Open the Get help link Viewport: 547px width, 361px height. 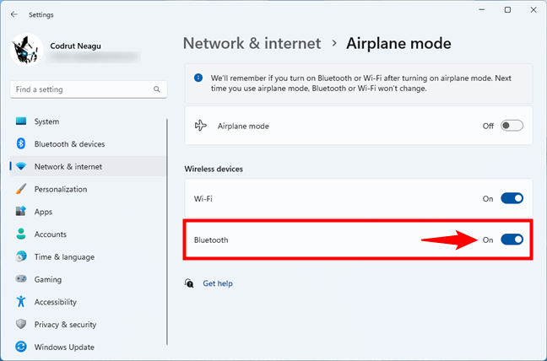click(x=218, y=284)
